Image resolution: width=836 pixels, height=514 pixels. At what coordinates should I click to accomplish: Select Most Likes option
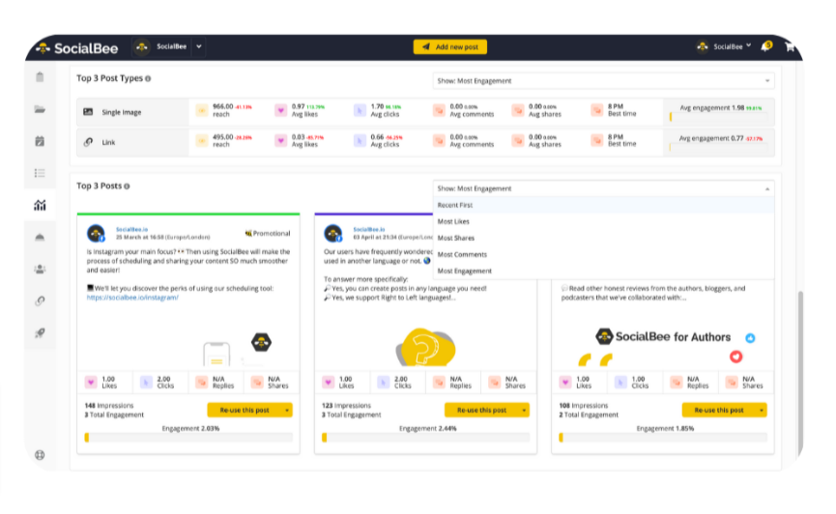(603, 222)
